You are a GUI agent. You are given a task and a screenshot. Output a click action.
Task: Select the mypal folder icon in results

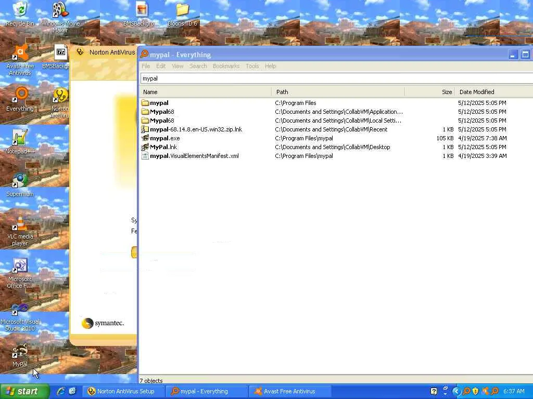tap(145, 103)
